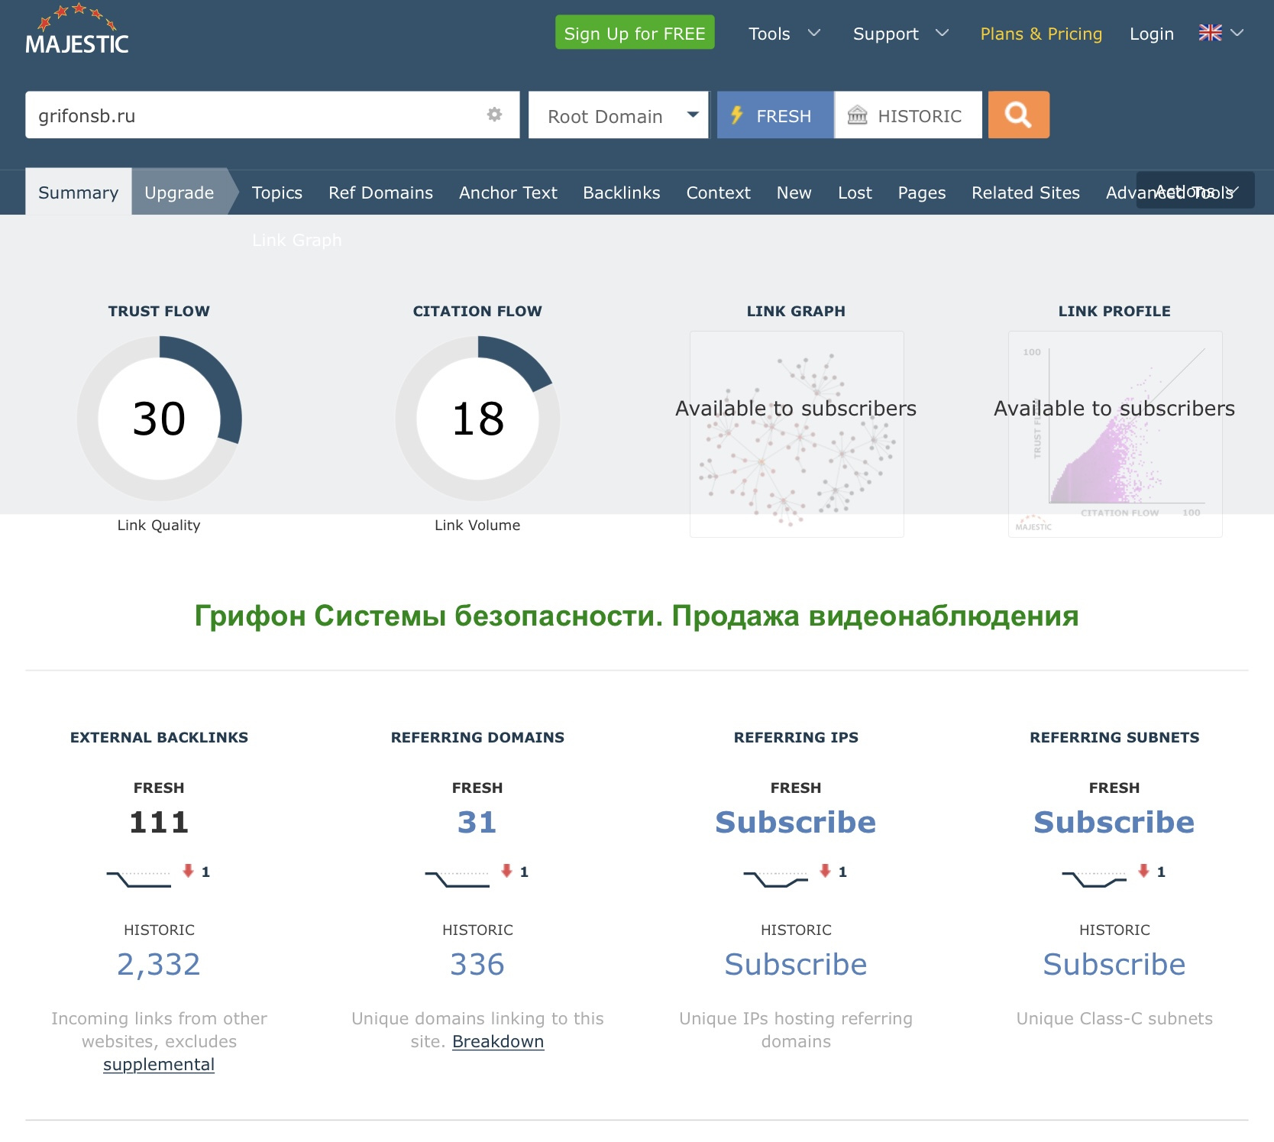Expand the Tools menu
This screenshot has width=1274, height=1142.
click(x=784, y=34)
